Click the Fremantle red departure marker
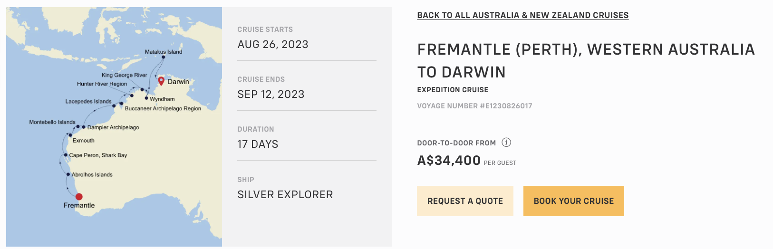773x249 pixels. tap(79, 197)
